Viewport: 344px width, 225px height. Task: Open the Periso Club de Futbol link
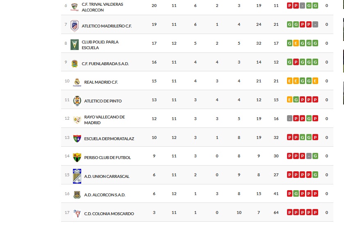tap(107, 157)
